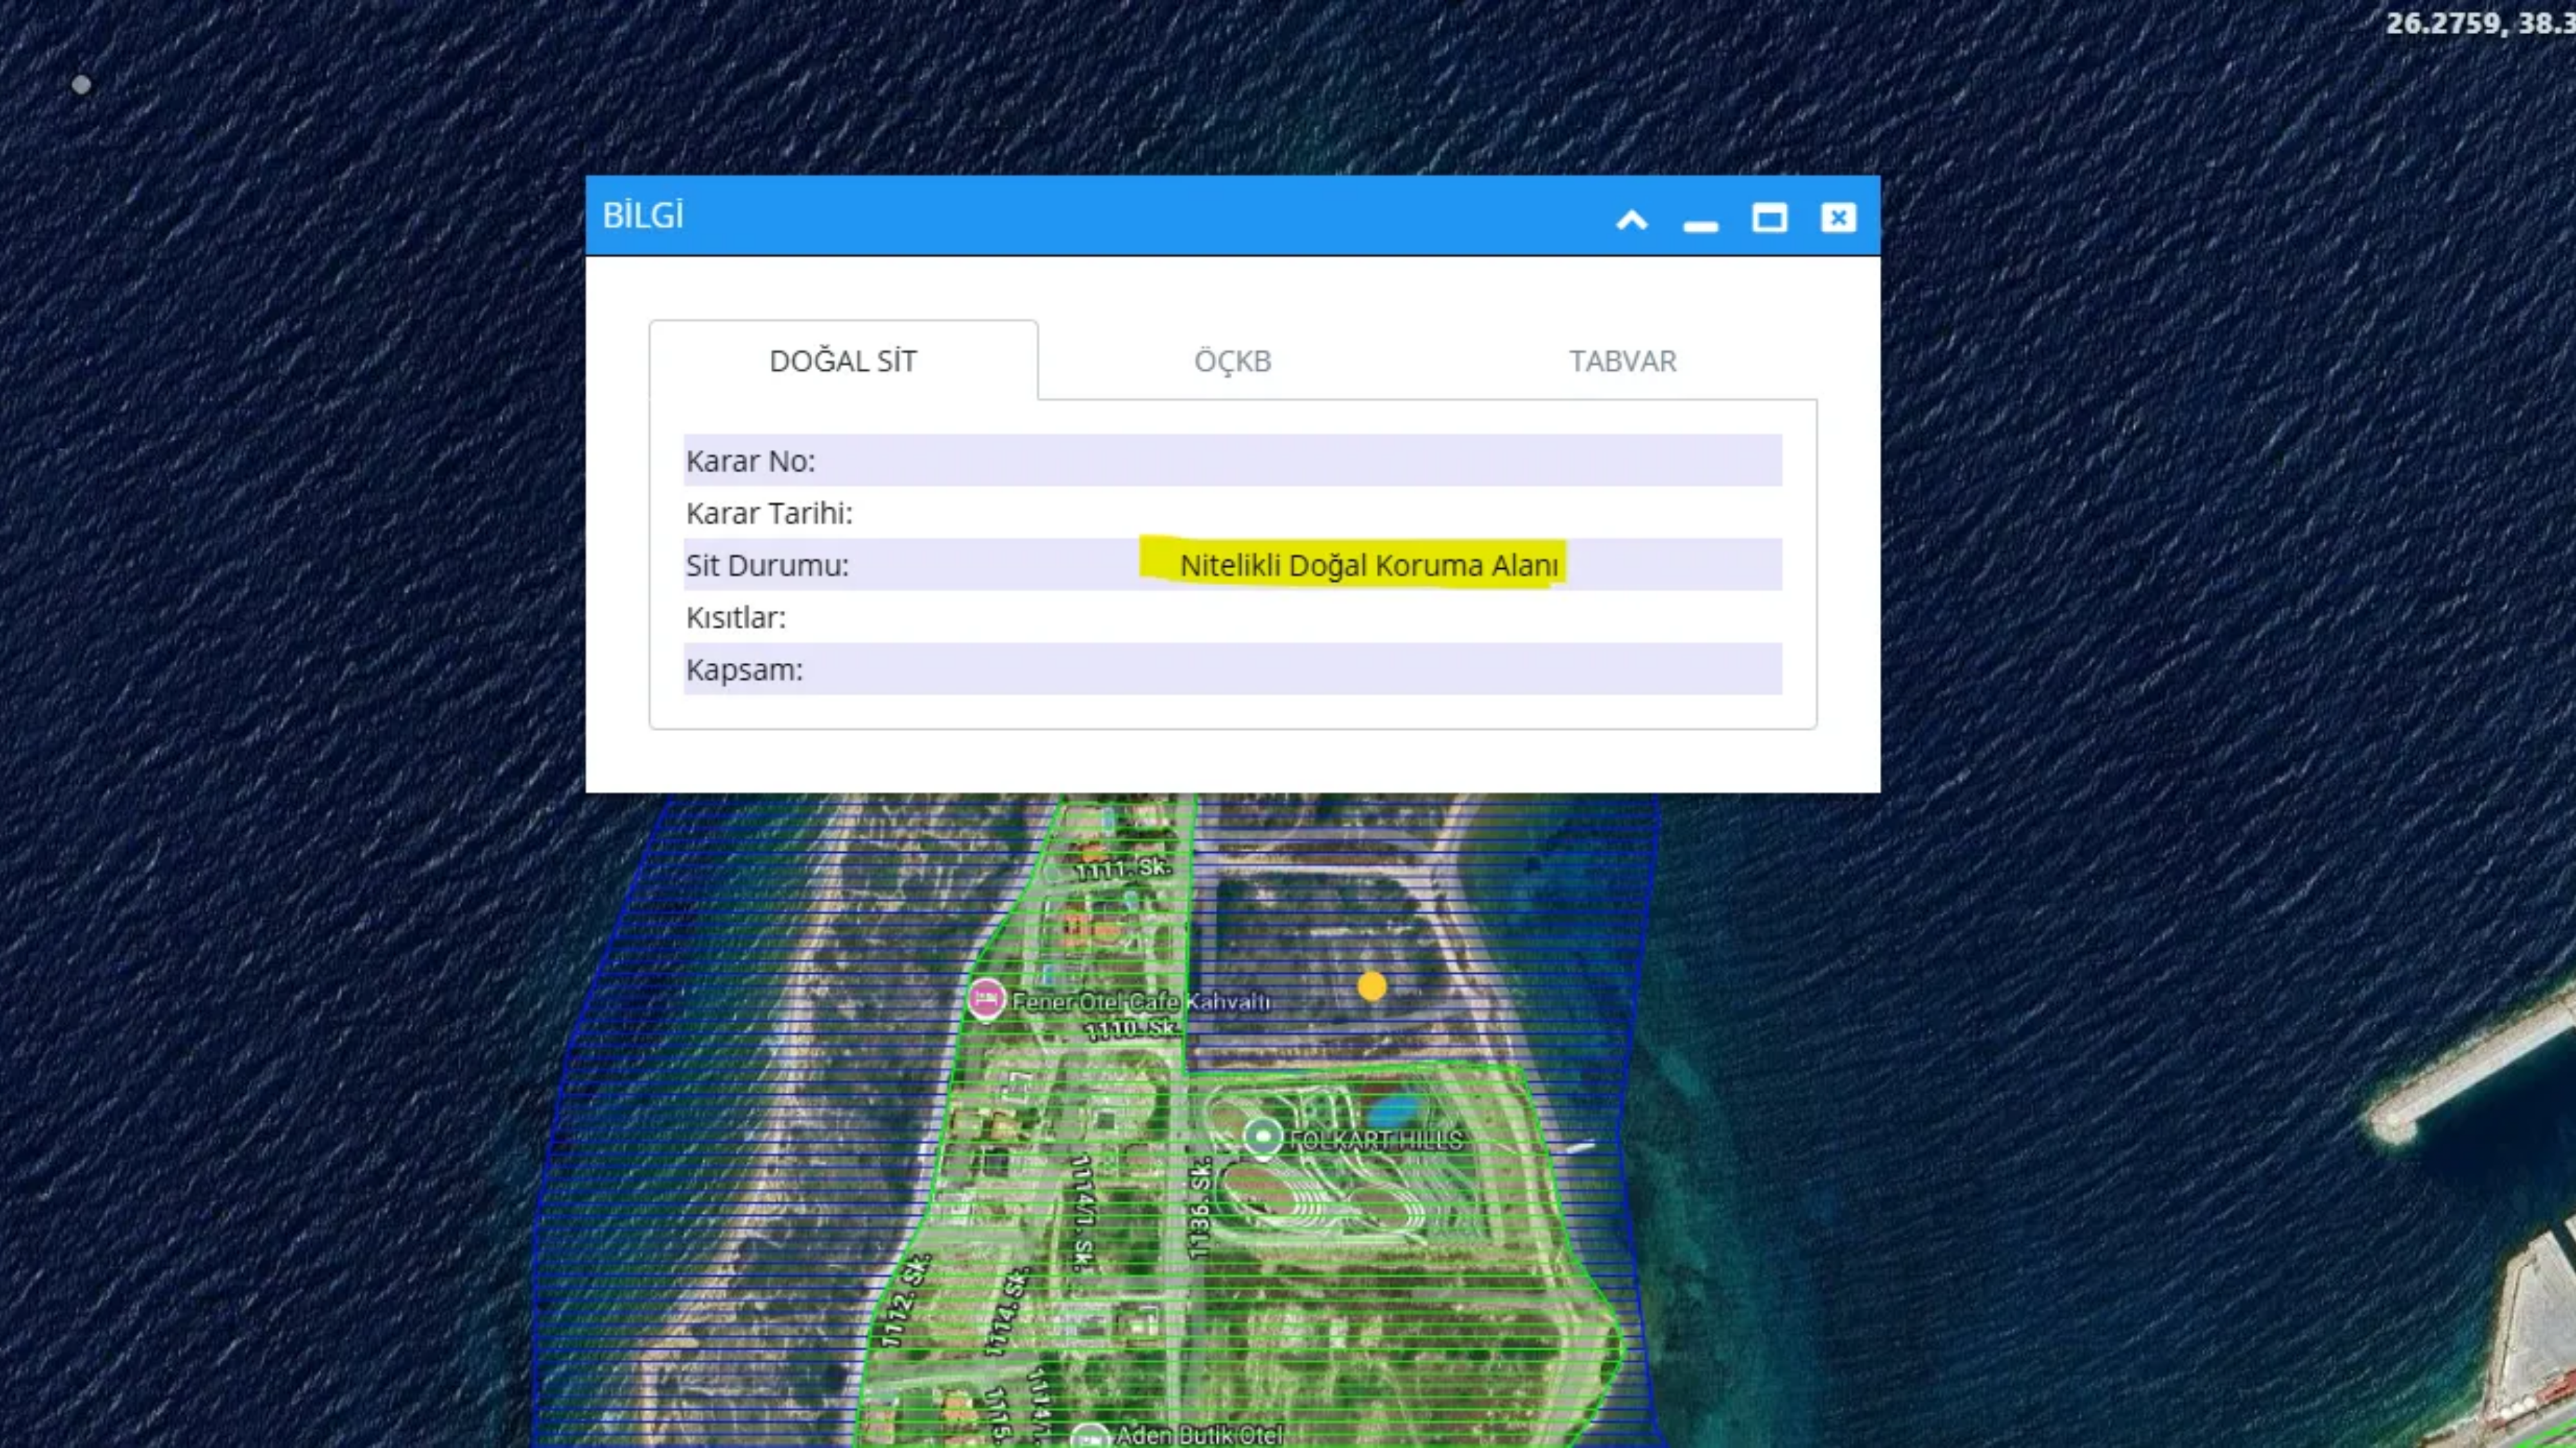Switch to the ÖÇKB tab
The image size is (2576, 1448).
(1233, 361)
